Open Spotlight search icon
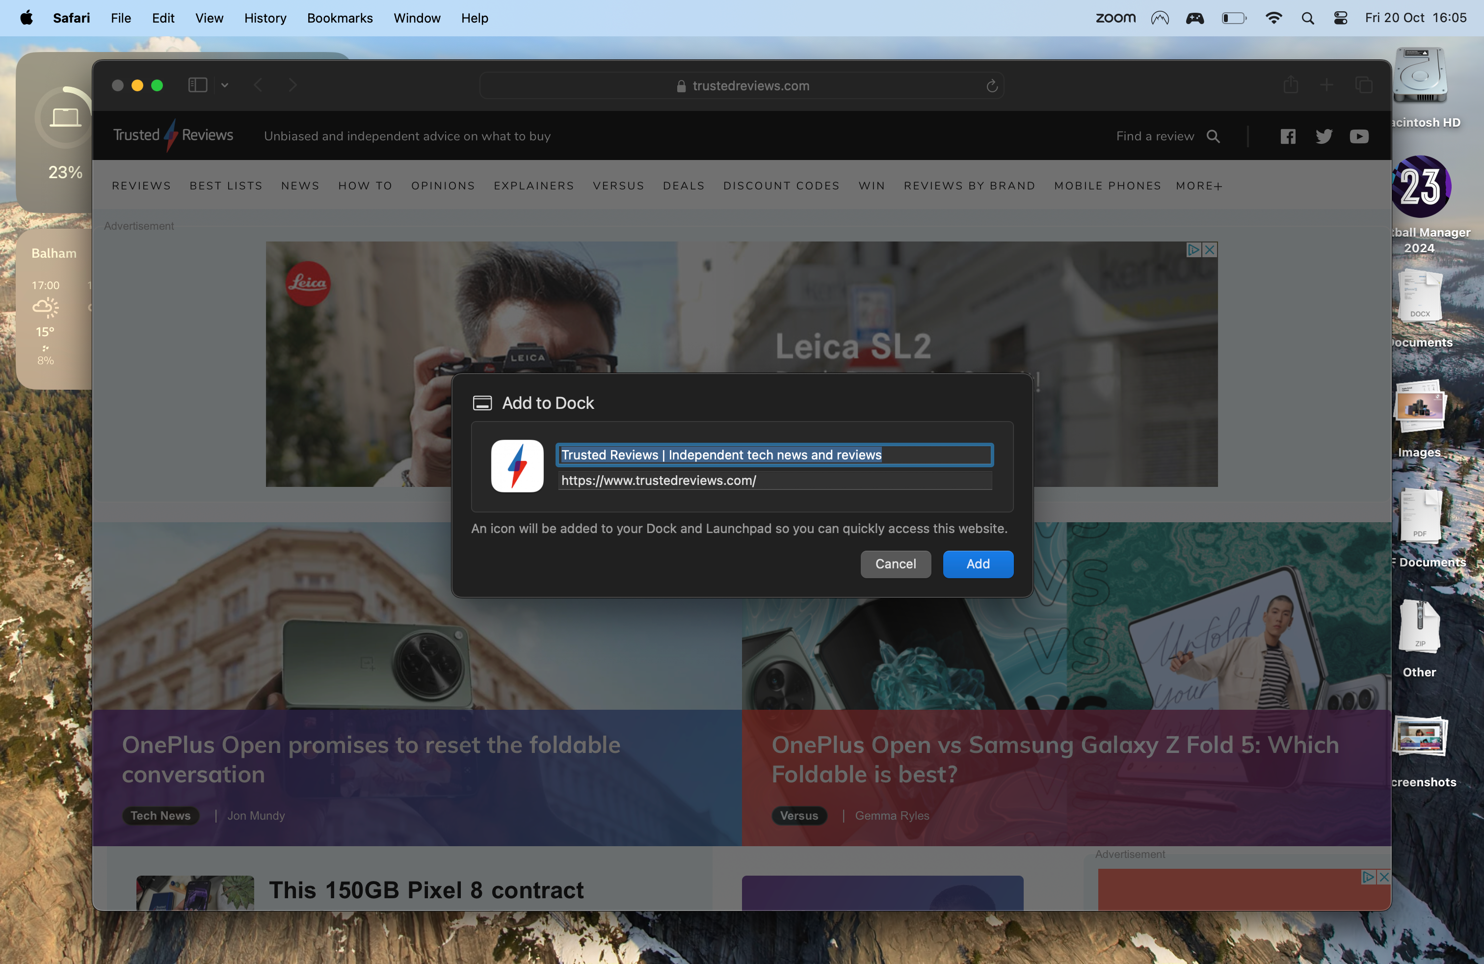This screenshot has width=1484, height=964. [1307, 18]
